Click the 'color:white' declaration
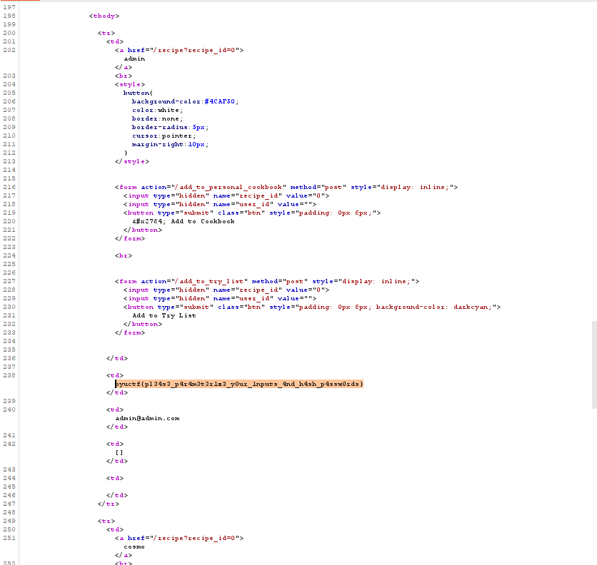The image size is (597, 565). [x=158, y=110]
